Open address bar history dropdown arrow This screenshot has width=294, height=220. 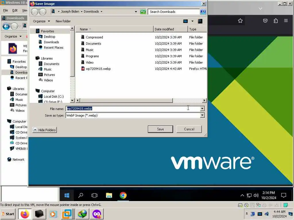point(136,11)
